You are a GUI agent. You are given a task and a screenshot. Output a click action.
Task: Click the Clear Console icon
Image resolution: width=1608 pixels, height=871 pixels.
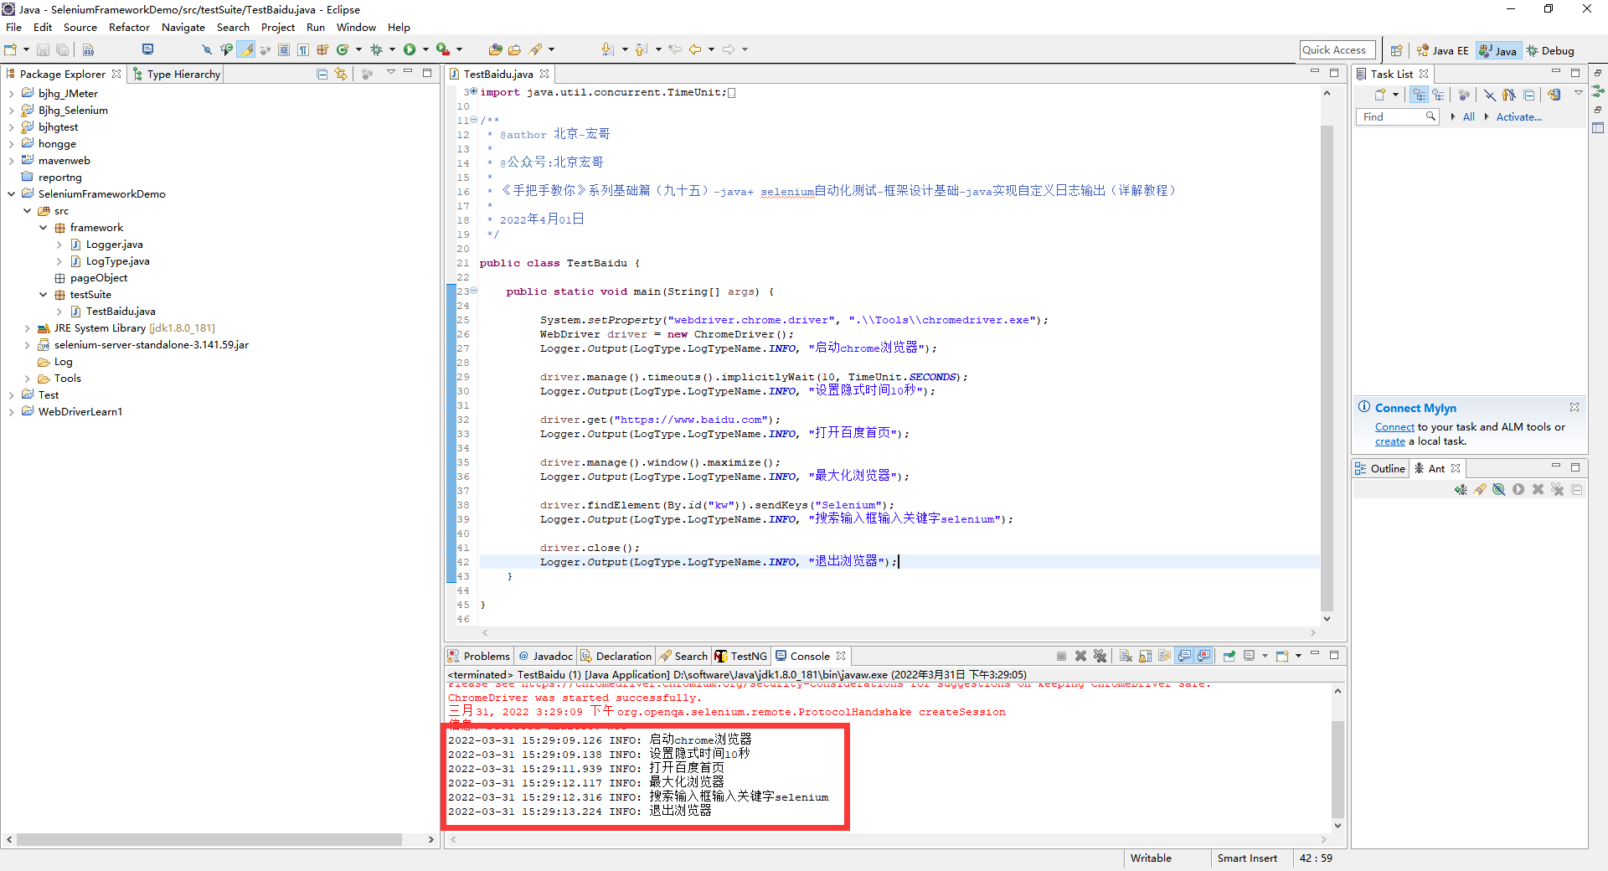pos(1126,656)
